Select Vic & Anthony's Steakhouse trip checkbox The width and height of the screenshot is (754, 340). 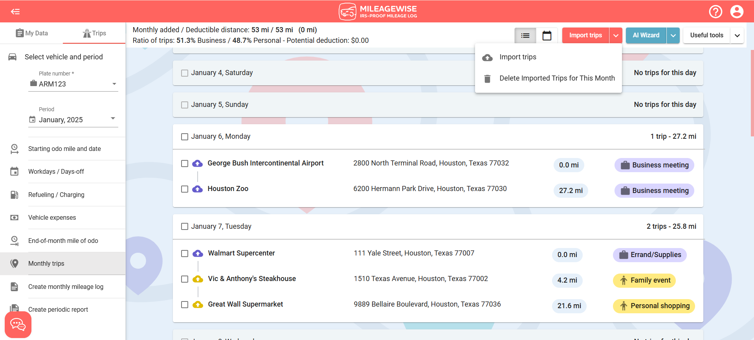tap(185, 279)
